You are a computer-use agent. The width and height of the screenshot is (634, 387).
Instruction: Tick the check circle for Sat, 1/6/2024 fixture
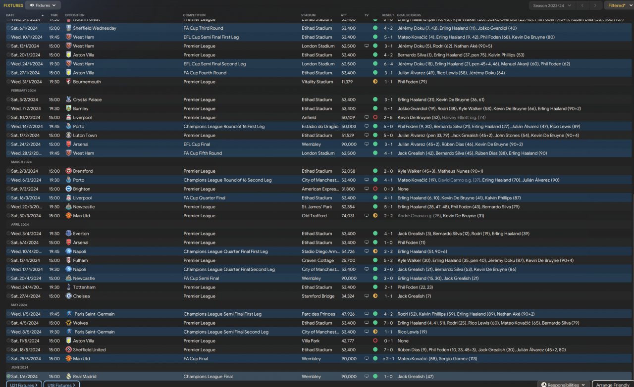[8, 377]
